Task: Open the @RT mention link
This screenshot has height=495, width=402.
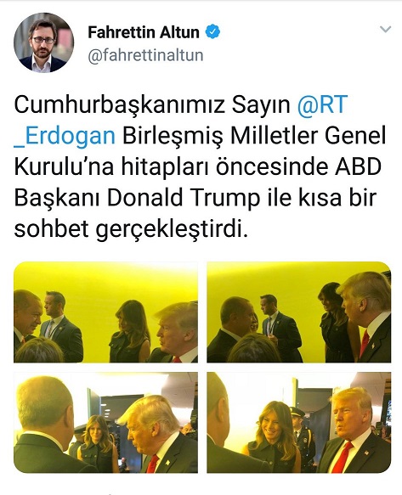Action: 322,104
